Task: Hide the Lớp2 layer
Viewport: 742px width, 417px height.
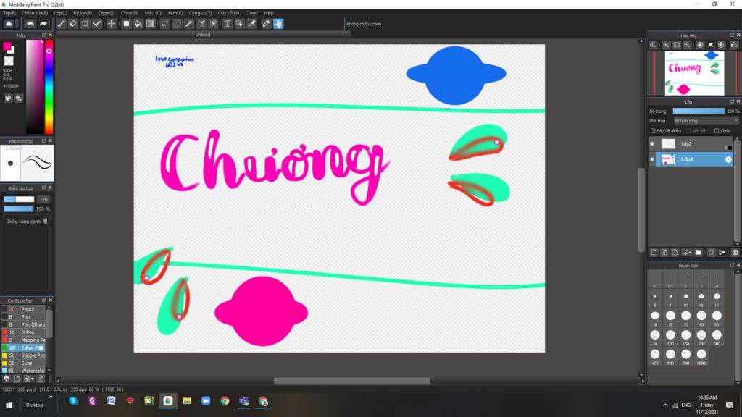Action: coord(652,144)
